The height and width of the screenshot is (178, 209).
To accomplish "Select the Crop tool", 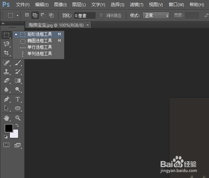I will tap(6, 53).
